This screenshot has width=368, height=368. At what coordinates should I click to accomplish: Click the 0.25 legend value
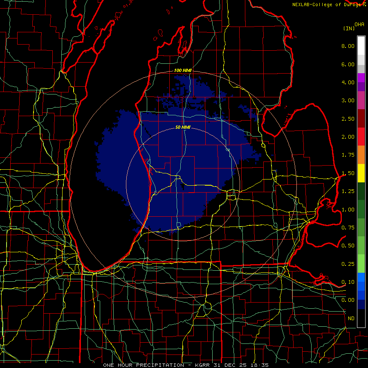tap(348, 264)
